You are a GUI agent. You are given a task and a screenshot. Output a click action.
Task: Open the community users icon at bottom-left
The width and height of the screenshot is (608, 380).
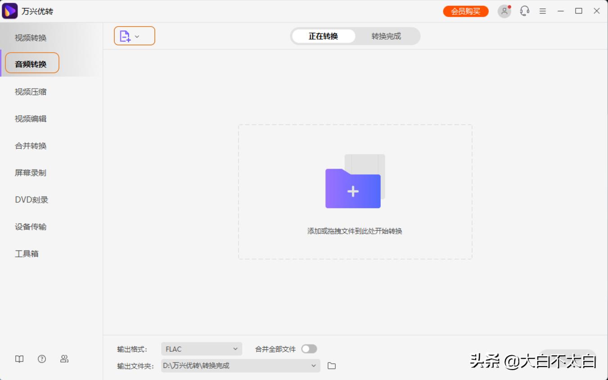tap(64, 359)
